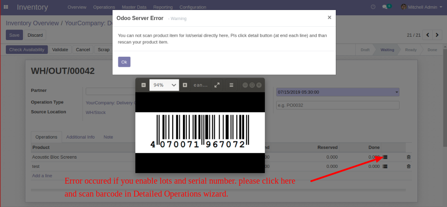Select the Ready status stage
Image resolution: width=447 pixels, height=207 pixels.
pos(411,50)
